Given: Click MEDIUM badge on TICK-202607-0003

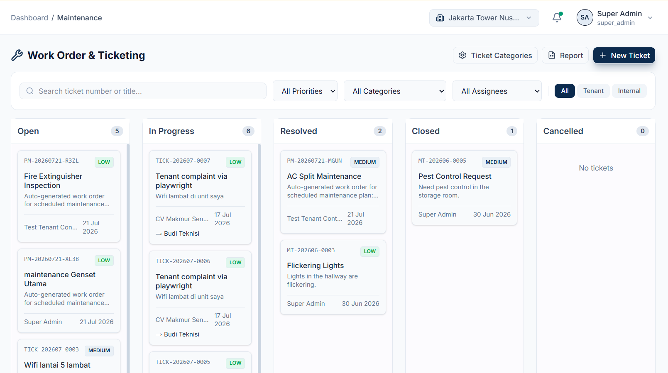Looking at the screenshot, I should coord(99,351).
